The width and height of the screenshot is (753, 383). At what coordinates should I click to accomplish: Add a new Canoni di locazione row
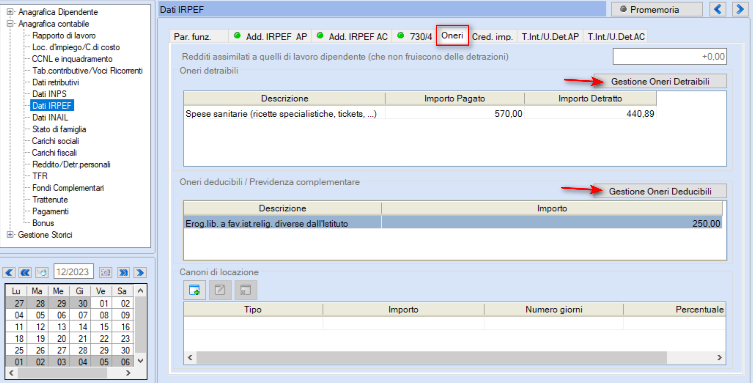(x=195, y=290)
